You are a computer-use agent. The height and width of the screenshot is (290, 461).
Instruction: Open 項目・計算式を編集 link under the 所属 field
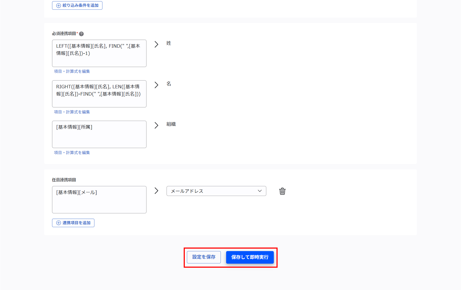click(x=72, y=153)
